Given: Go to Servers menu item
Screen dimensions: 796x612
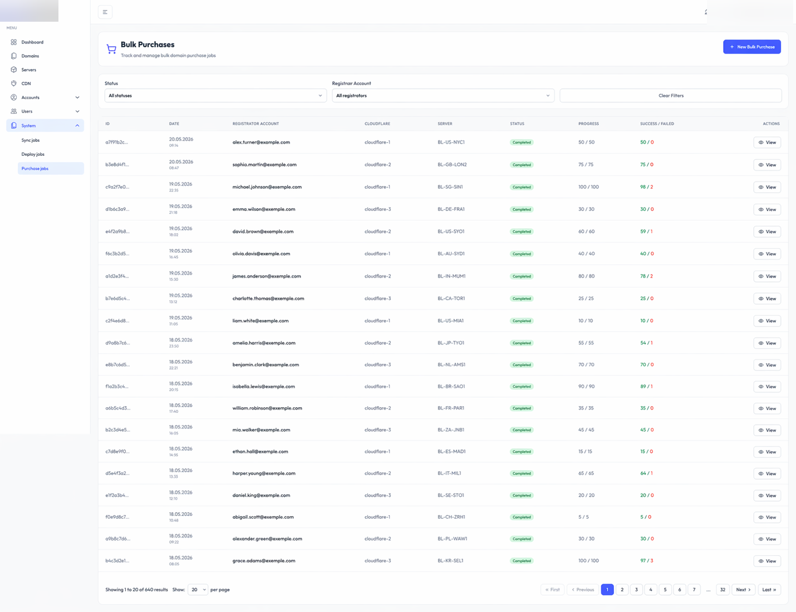Looking at the screenshot, I should pos(29,70).
